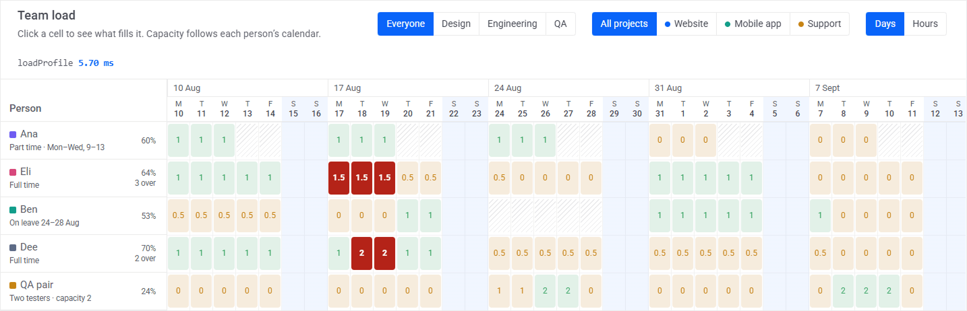Show only the Engineering team

[512, 24]
